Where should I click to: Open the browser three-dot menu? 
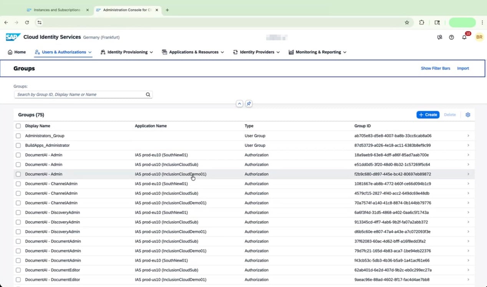coord(482,23)
